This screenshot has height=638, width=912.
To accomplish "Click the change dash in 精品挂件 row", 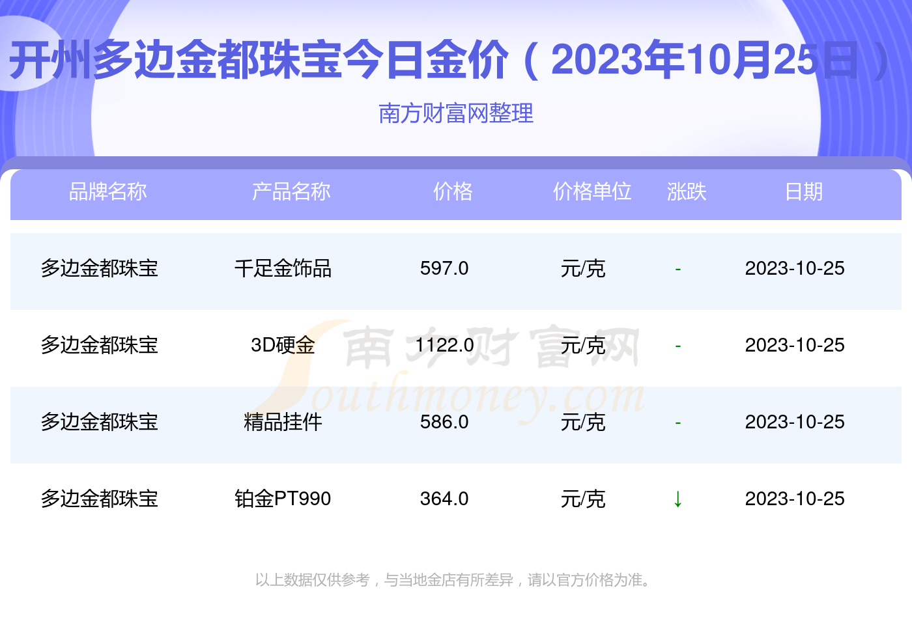I will [678, 423].
